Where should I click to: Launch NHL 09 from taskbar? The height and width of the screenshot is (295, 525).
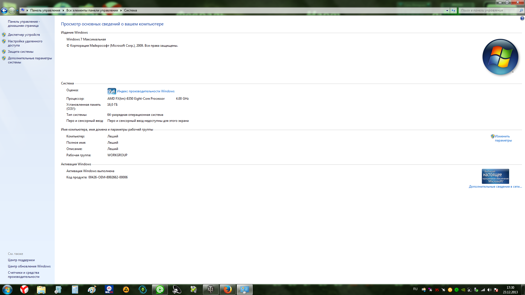pos(109,290)
